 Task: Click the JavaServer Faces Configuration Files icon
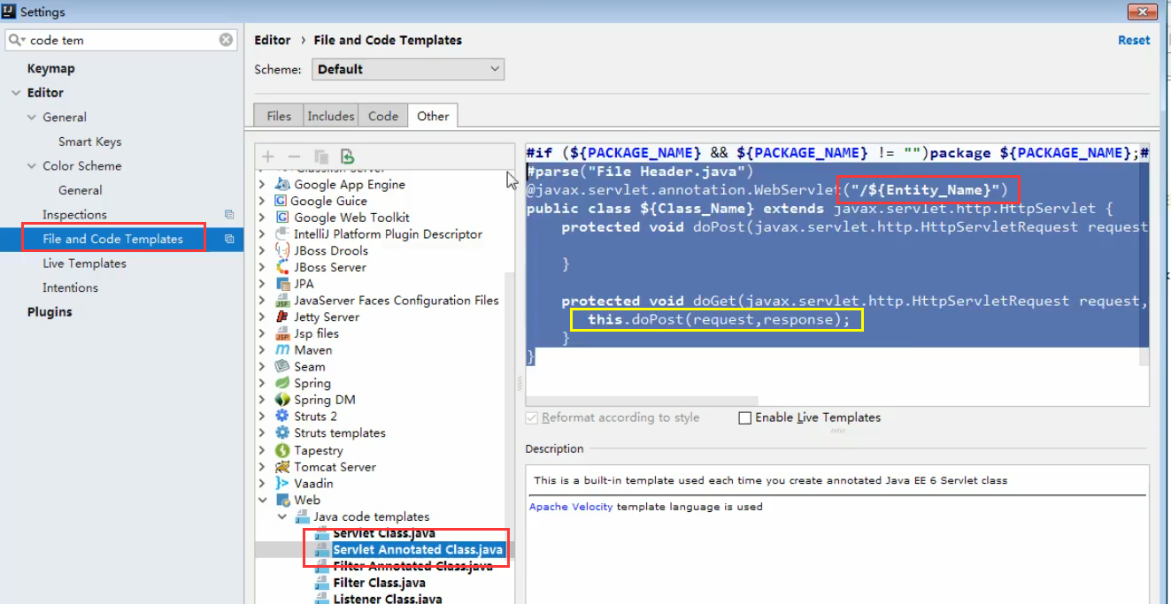coord(282,301)
